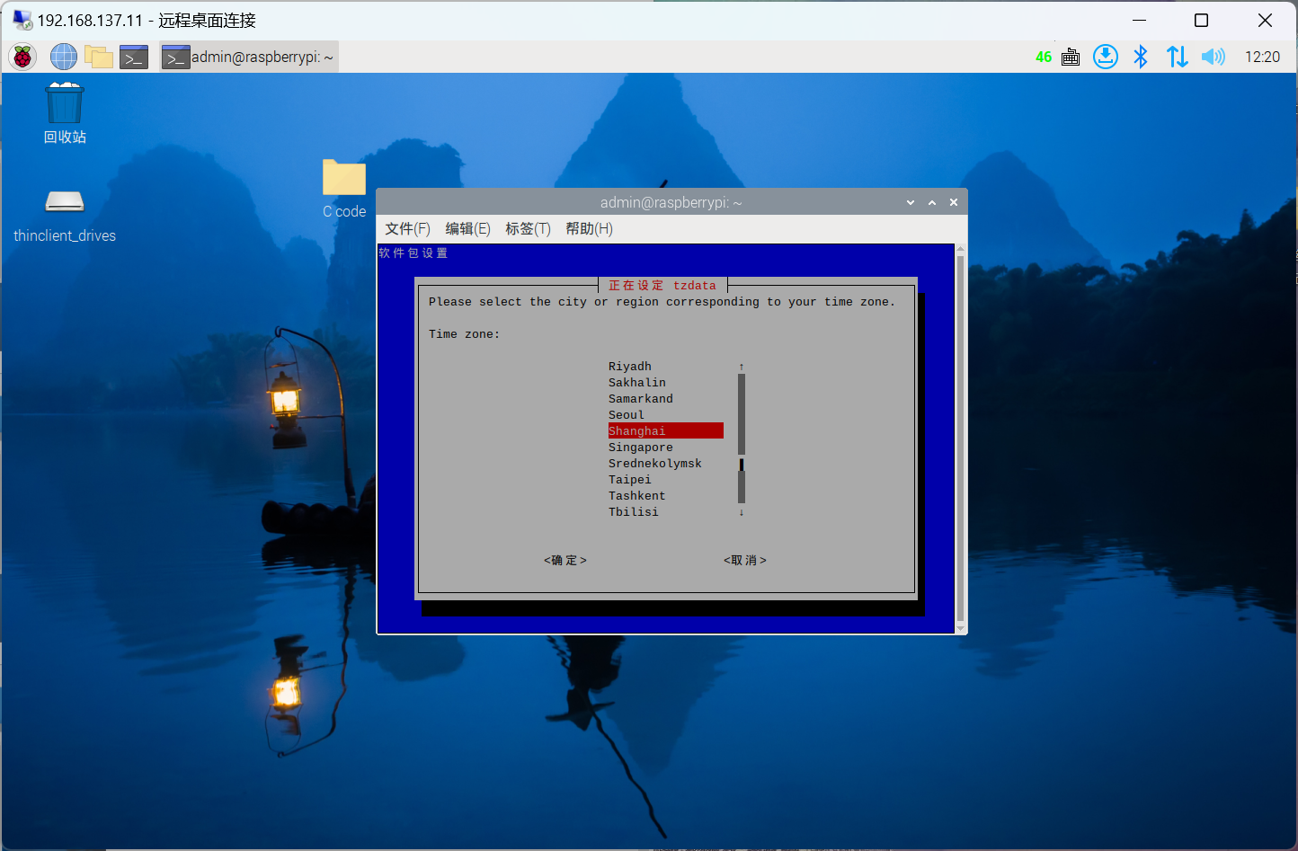
Task: Open the 文件(F) menu in terminal
Action: pos(408,228)
